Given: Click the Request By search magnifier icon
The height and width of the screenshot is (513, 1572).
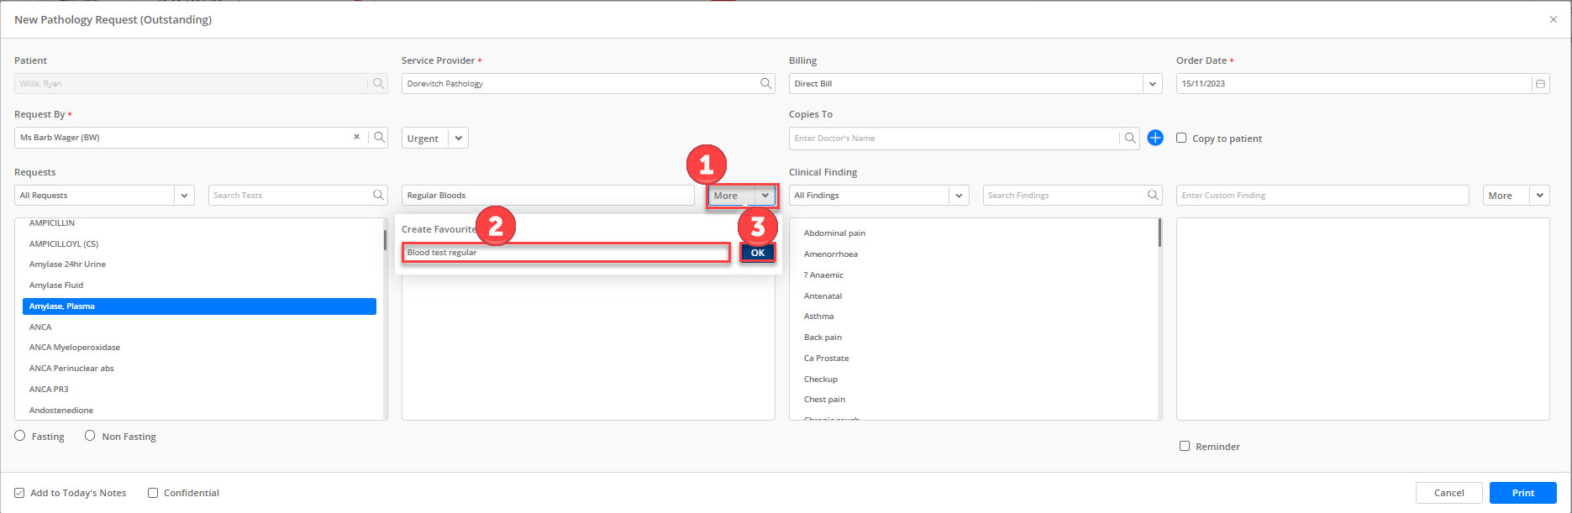Looking at the screenshot, I should tap(378, 137).
